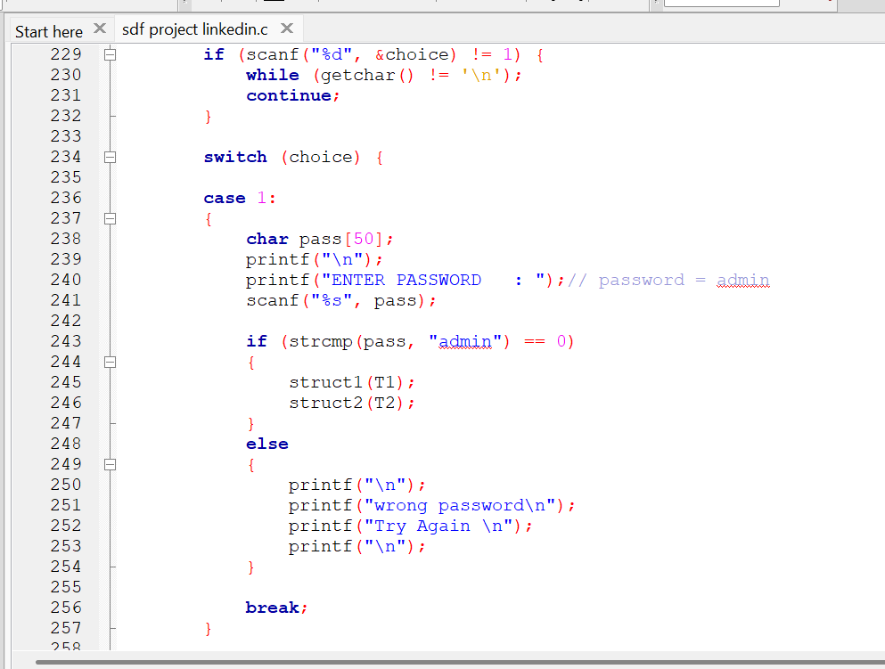Switch to the Start here tab

coord(48,31)
